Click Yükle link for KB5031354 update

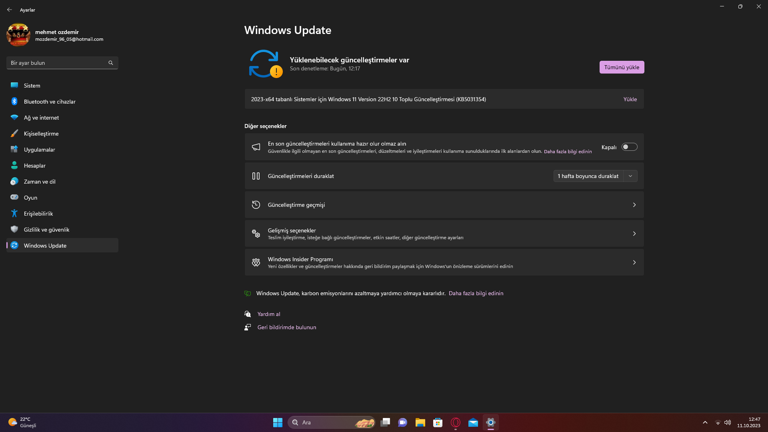(630, 99)
